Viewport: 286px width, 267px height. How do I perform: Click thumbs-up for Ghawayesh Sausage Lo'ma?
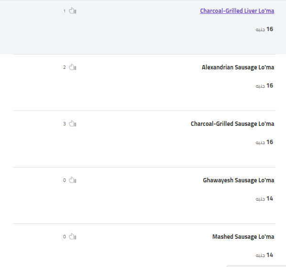pos(73,180)
